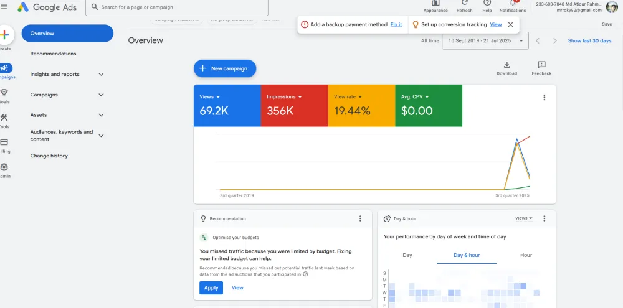
Task: Expand Insights and reports section
Action: [x=101, y=74]
